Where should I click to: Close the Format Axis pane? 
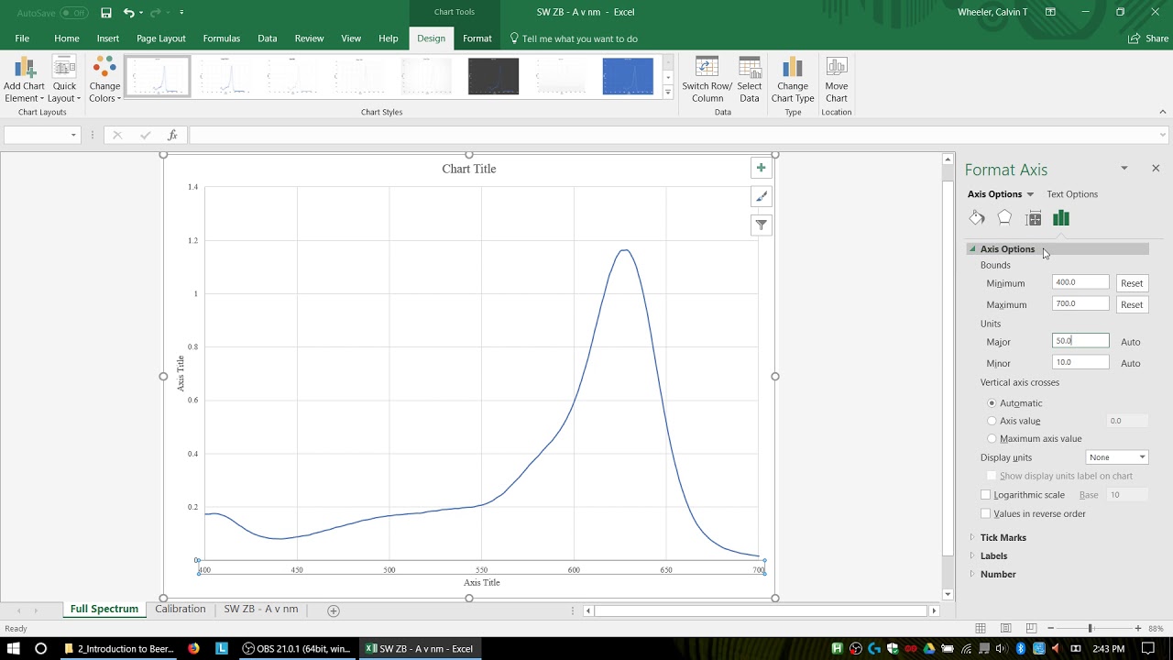tap(1156, 169)
